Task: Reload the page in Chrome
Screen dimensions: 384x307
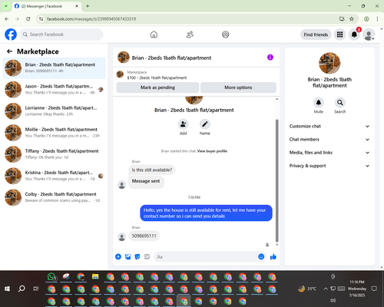Action: [28, 19]
